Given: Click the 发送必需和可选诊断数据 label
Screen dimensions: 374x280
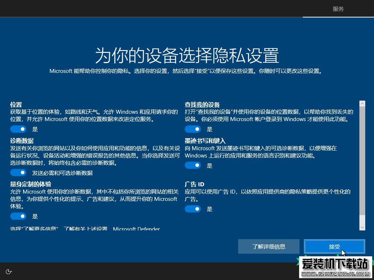Looking at the screenshot, I should click(62, 173).
